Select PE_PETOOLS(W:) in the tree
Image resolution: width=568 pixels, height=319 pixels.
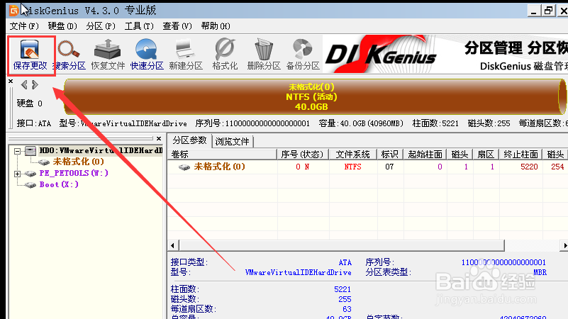(74, 173)
